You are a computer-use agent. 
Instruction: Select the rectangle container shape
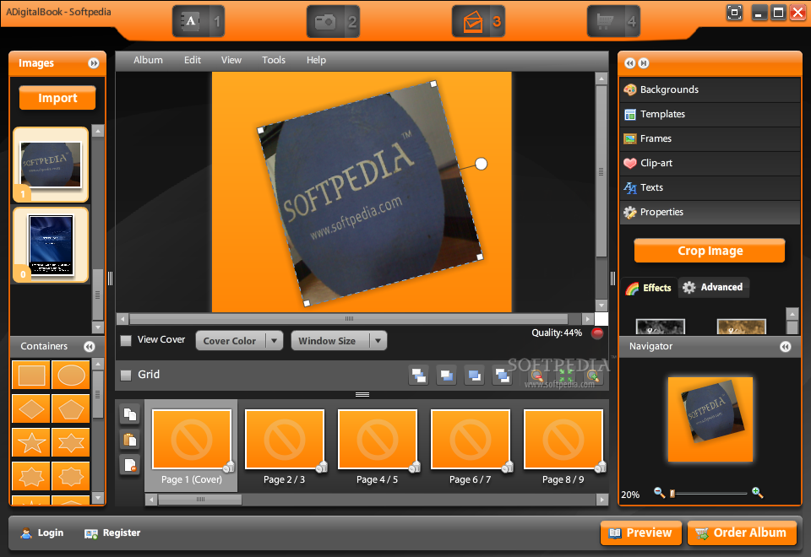point(31,375)
